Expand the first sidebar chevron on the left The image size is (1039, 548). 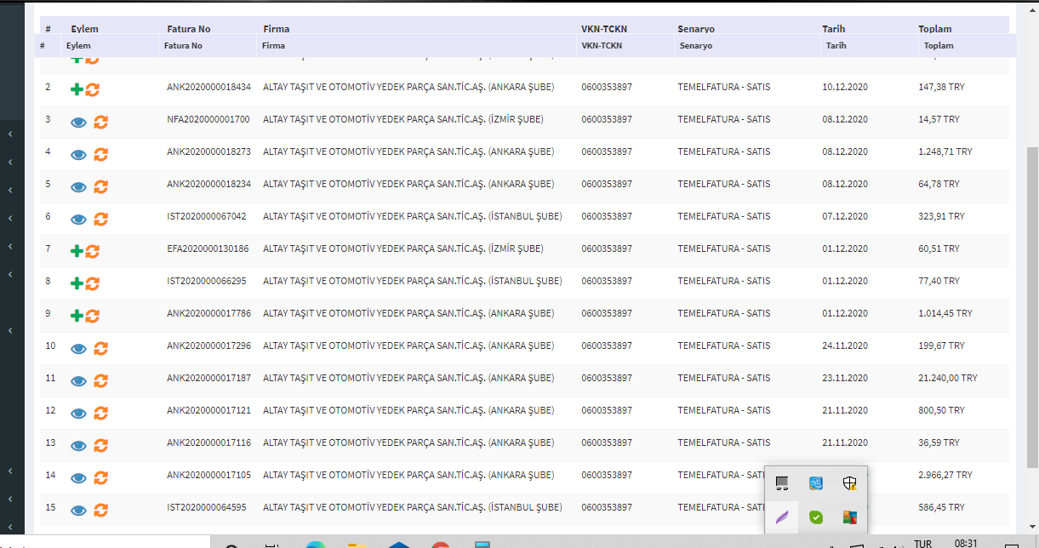tap(10, 134)
